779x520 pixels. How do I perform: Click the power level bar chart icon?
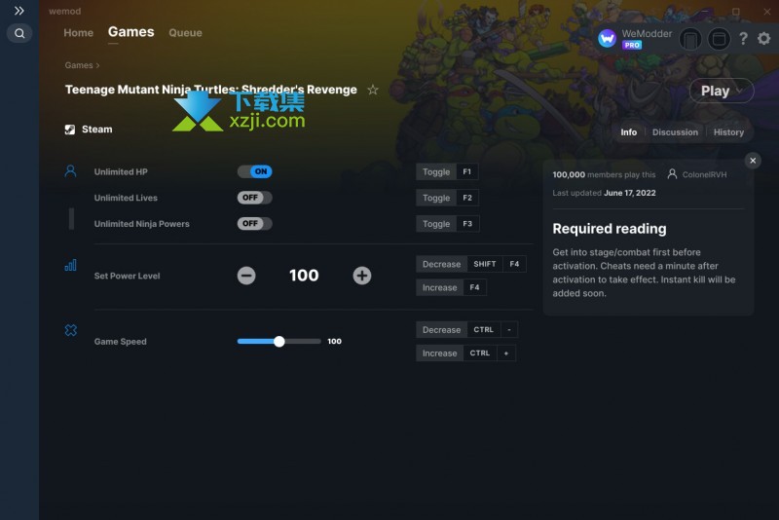coord(70,265)
